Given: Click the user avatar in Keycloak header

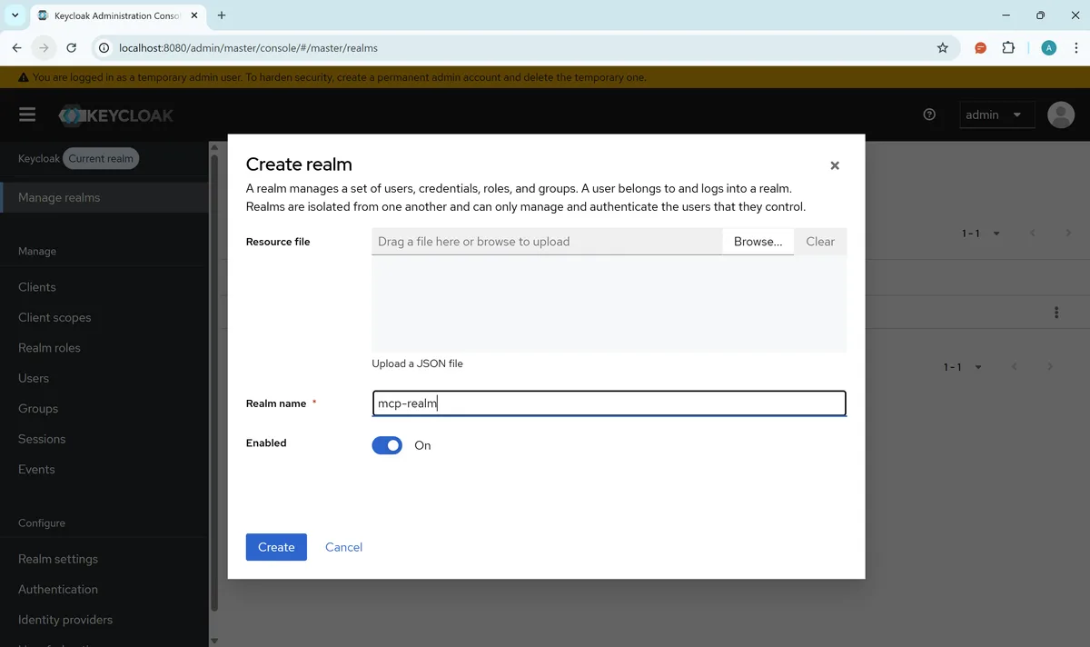Looking at the screenshot, I should [x=1061, y=114].
